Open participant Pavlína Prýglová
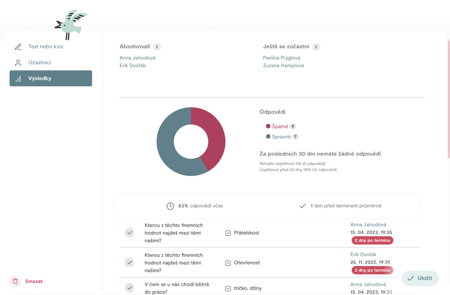 [282, 58]
